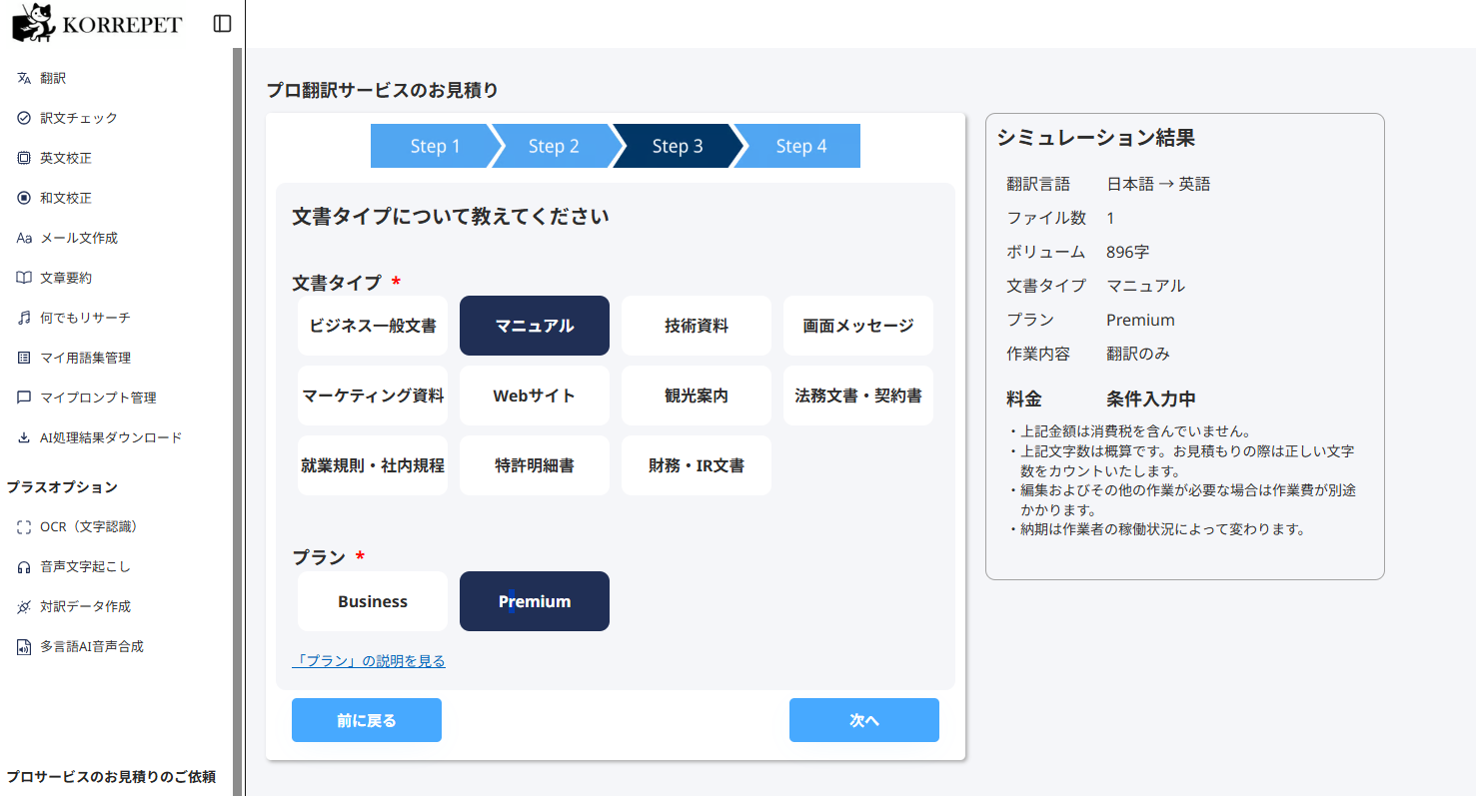Choose 特許明細書 document type
Screen dimensions: 1476x796
tap(535, 465)
